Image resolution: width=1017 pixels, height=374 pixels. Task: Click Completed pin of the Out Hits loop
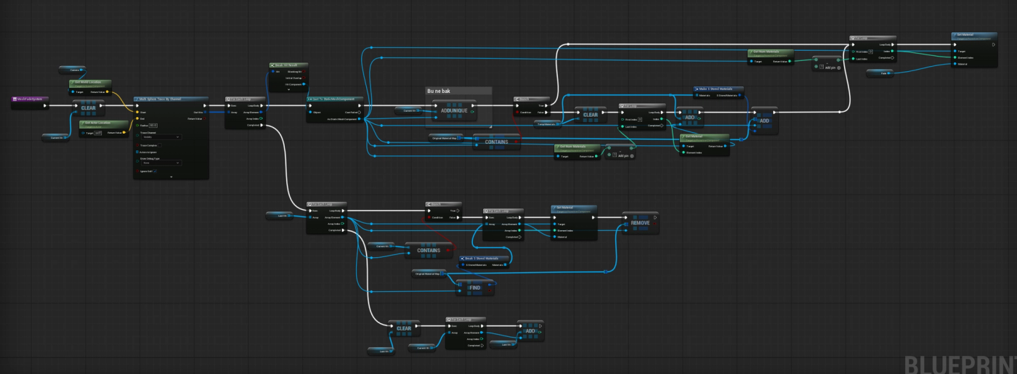pyautogui.click(x=262, y=125)
